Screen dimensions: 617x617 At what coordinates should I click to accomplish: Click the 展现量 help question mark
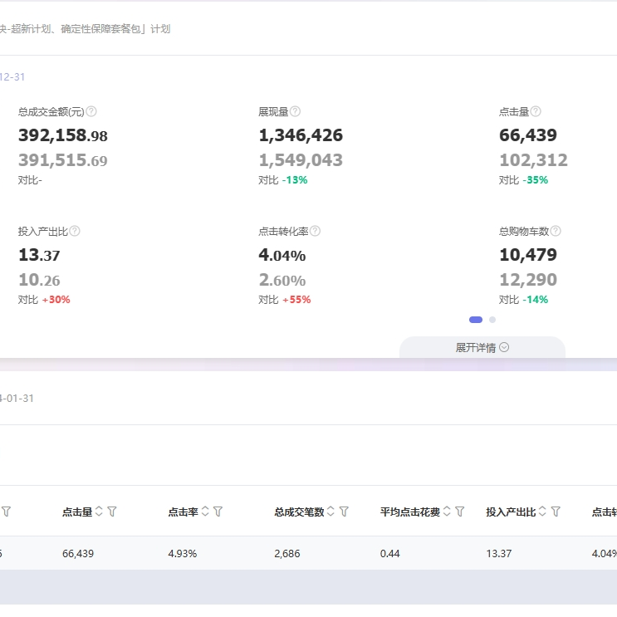[x=295, y=111]
